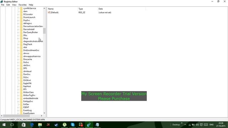The height and width of the screenshot is (128, 228).
Task: Click the (Default) string value icon
Action: (49, 12)
